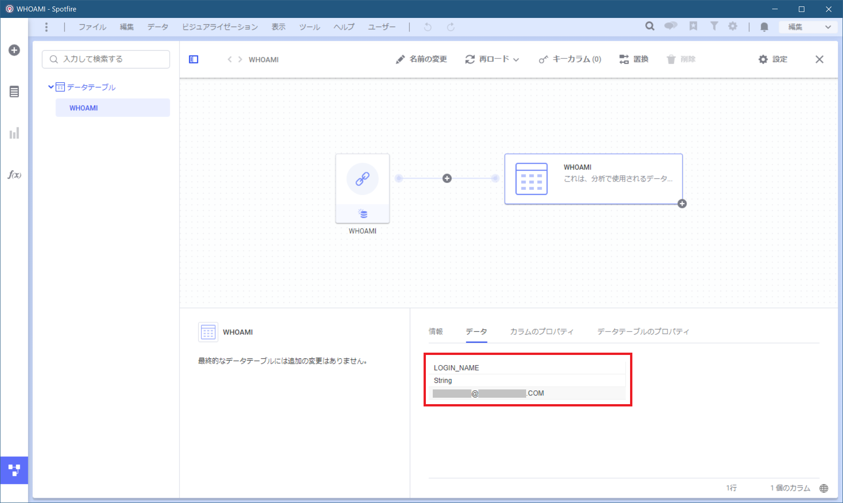The height and width of the screenshot is (503, 843).
Task: Open the three-dot menu icon
Action: [46, 27]
